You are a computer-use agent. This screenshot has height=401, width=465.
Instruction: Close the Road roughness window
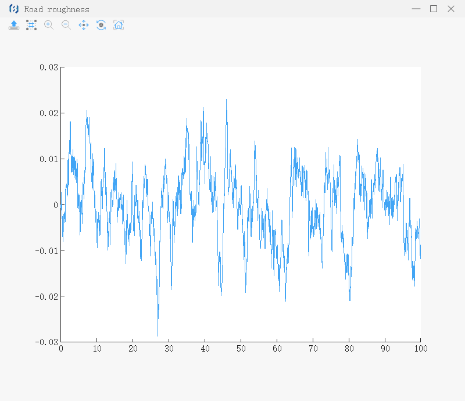click(x=451, y=9)
